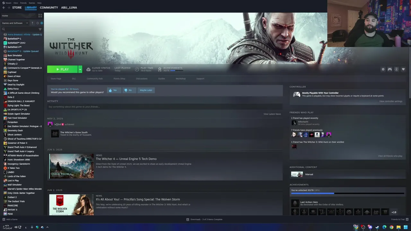411x231 pixels.
Task: Open the Games menu
Action: [32, 3]
